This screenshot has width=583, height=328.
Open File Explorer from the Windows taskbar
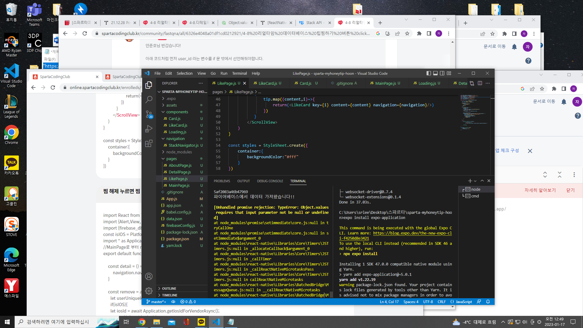pos(156,322)
